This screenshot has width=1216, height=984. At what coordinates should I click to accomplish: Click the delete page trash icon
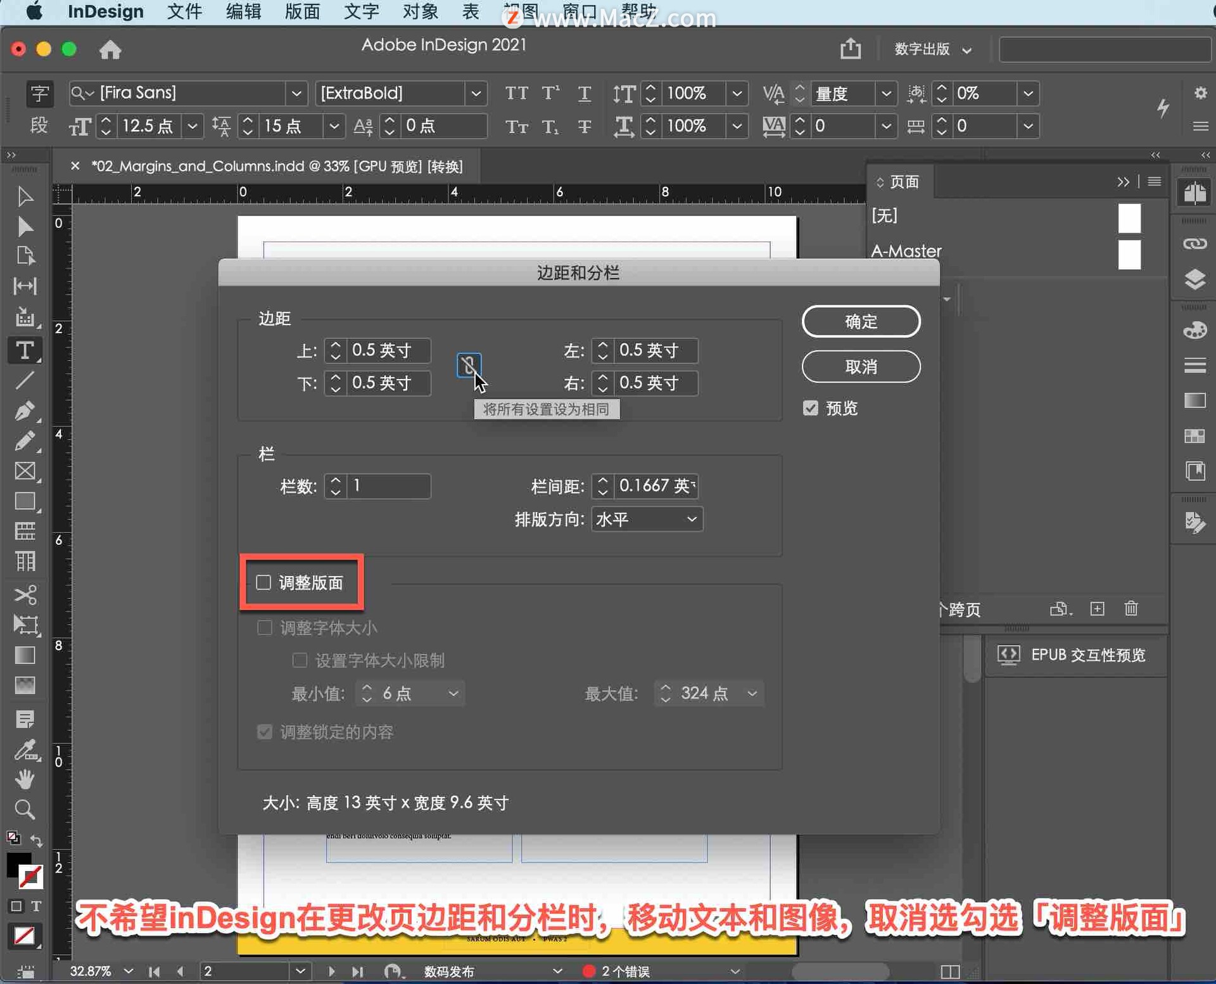tap(1131, 609)
